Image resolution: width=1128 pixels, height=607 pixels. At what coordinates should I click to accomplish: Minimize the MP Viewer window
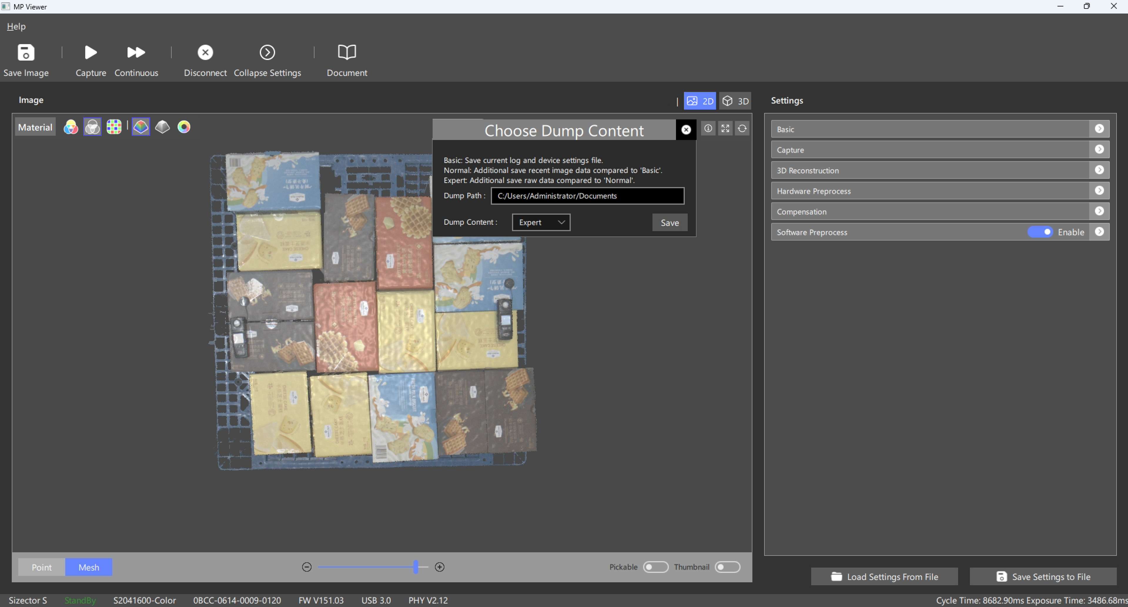point(1060,6)
